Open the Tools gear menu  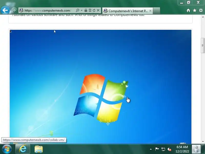tap(201, 10)
